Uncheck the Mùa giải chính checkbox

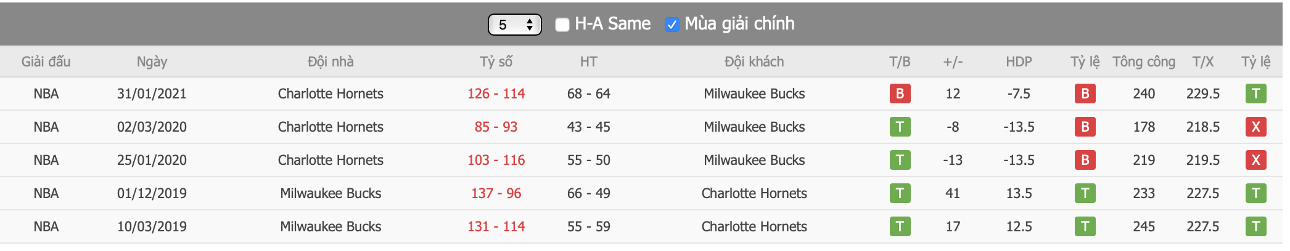[x=672, y=25]
